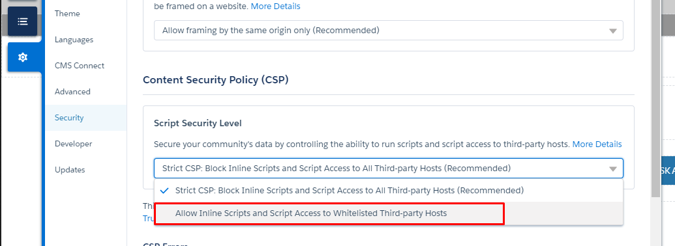Click the partially visible blue button at right edge

(667, 171)
